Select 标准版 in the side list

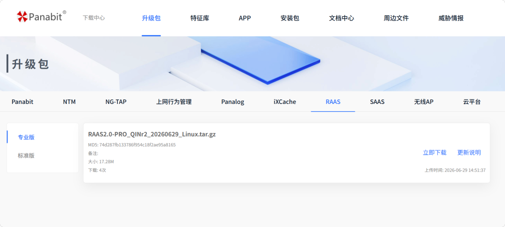tap(26, 155)
